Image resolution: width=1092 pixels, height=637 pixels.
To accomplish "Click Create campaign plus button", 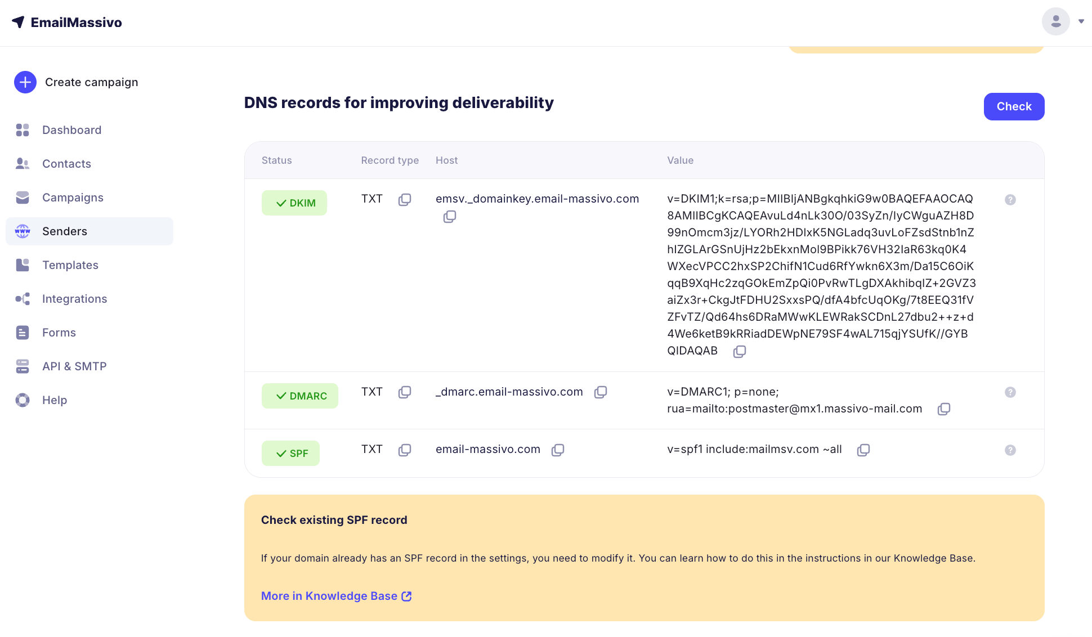I will coord(25,82).
